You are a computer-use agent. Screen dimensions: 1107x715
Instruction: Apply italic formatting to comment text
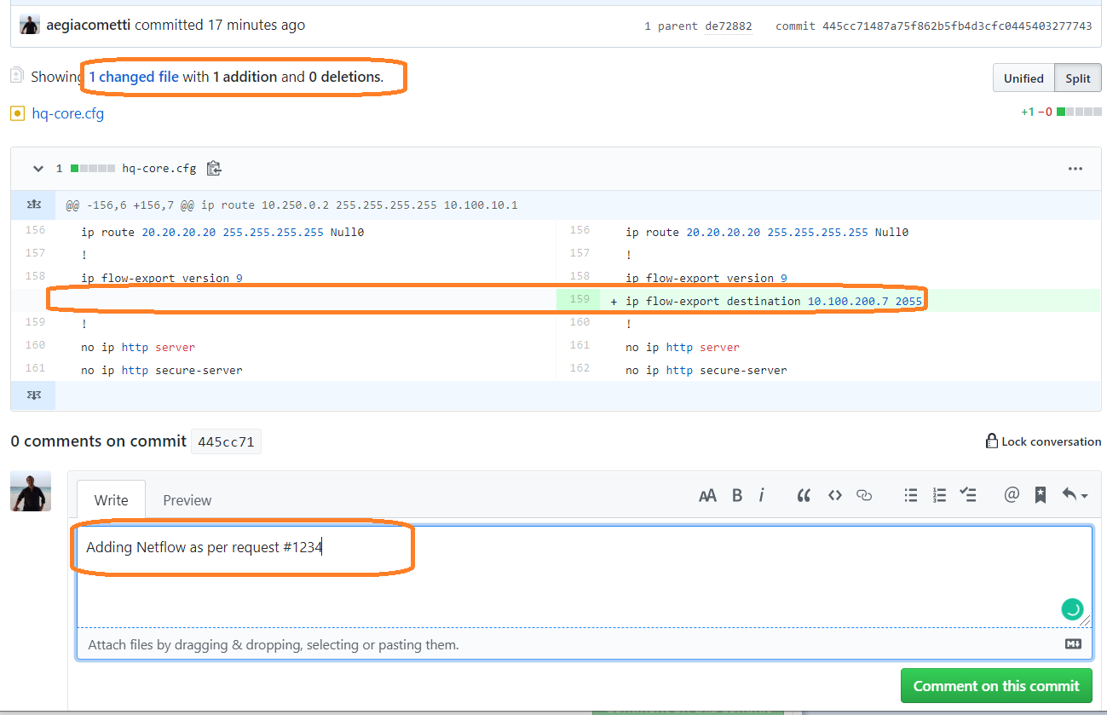pyautogui.click(x=762, y=495)
